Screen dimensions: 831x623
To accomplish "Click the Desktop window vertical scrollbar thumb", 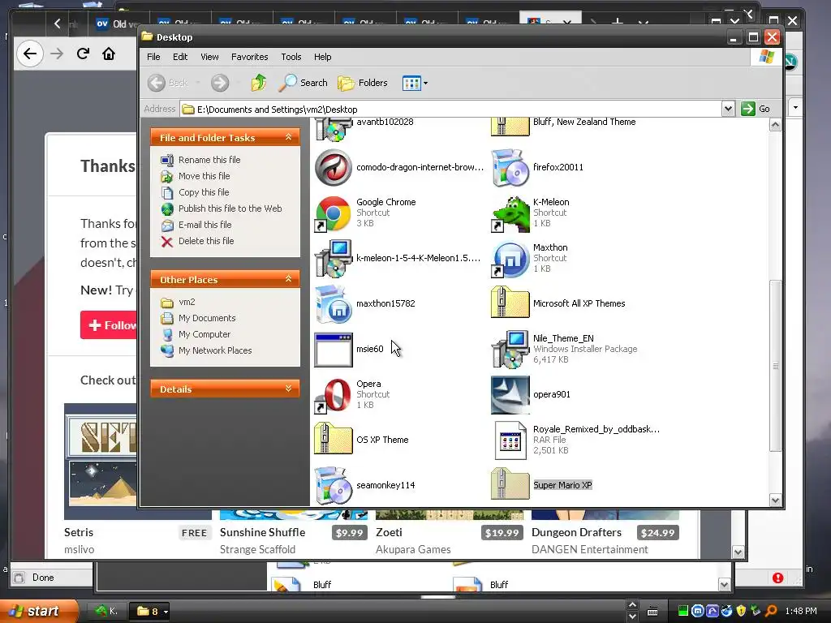I will point(775,366).
